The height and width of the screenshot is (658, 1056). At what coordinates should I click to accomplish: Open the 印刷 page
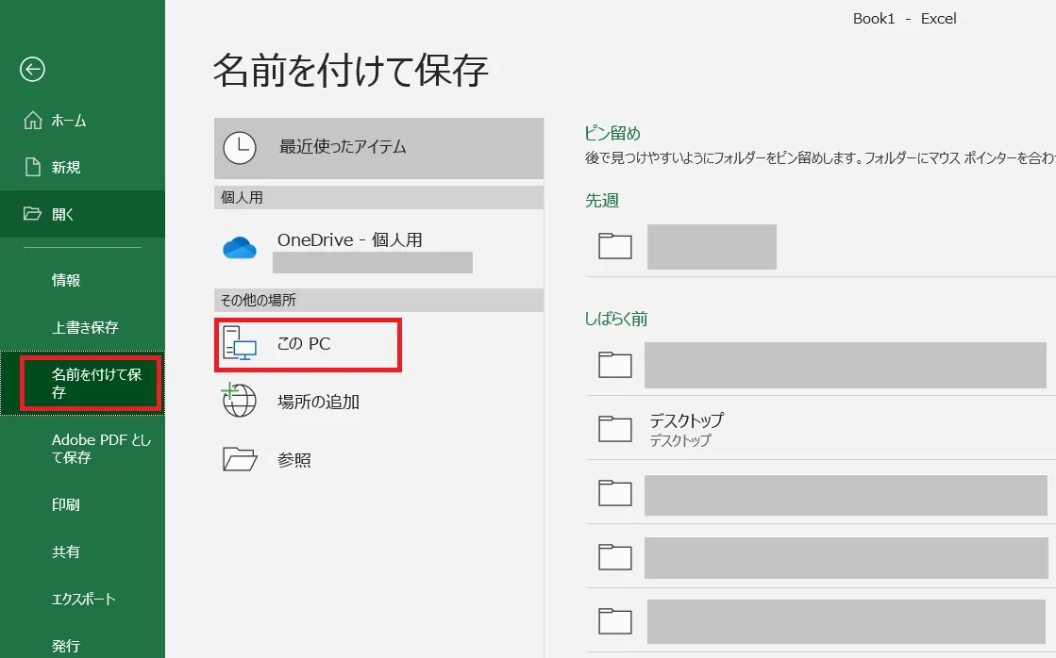click(x=82, y=504)
